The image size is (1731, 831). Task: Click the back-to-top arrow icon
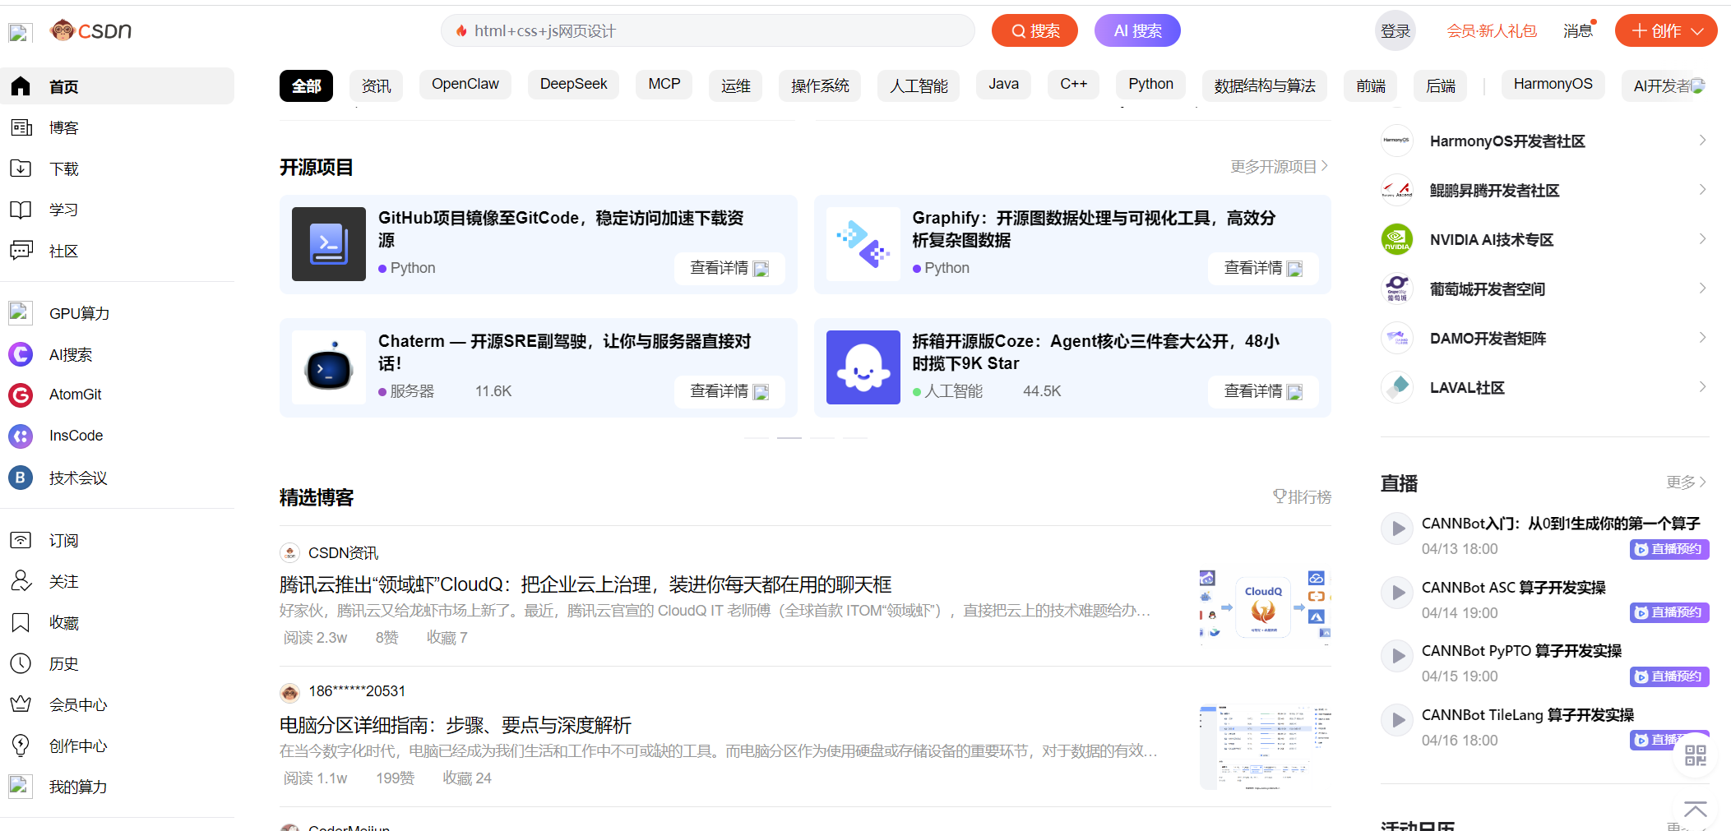click(1695, 810)
